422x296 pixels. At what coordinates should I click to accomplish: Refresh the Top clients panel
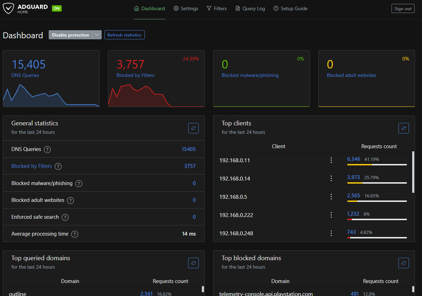(404, 128)
